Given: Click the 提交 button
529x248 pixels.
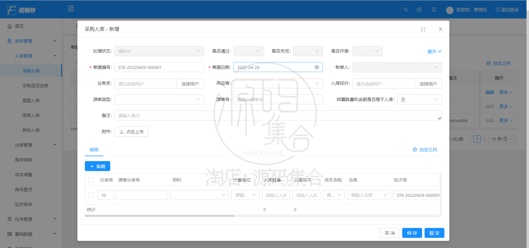Looking at the screenshot, I should [x=434, y=233].
